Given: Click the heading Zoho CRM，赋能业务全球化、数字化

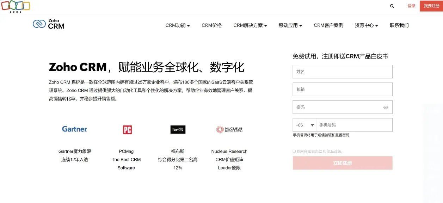Looking at the screenshot, I should pos(147,67).
